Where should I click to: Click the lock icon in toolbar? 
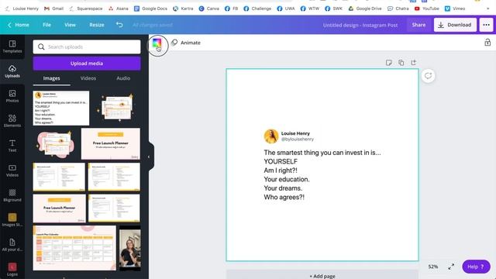click(487, 43)
